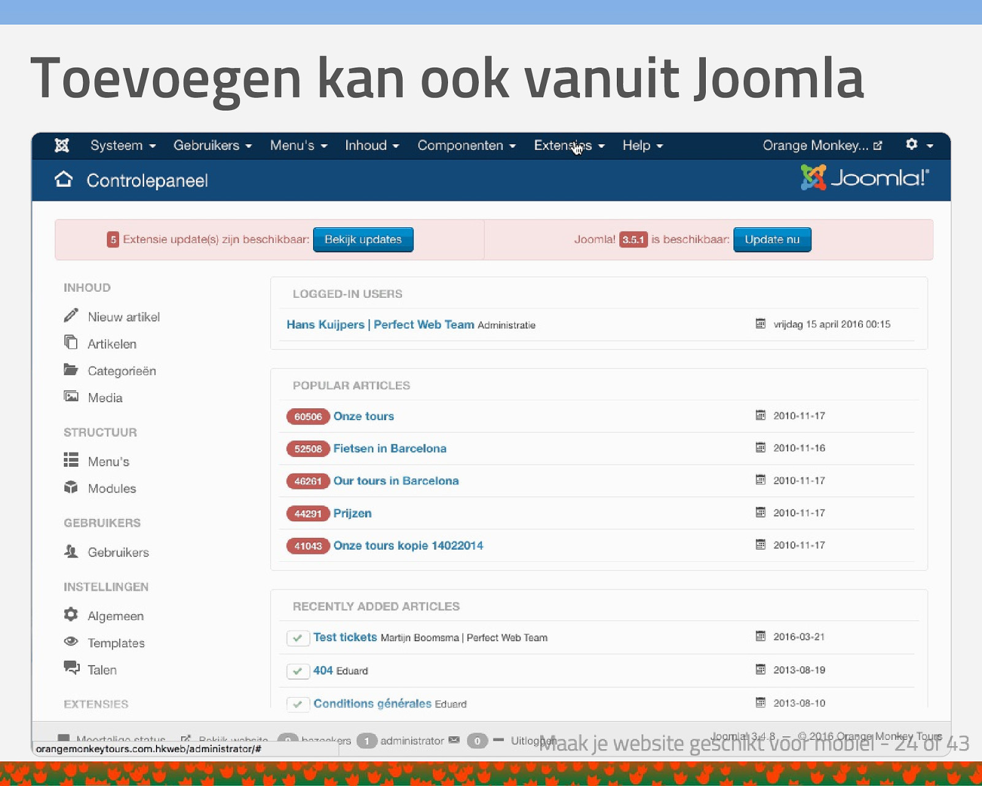Click calendar icon beside 2016-03-21

pos(760,636)
